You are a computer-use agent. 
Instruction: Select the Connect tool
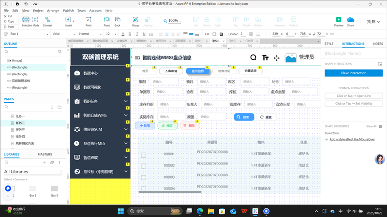pos(47,20)
